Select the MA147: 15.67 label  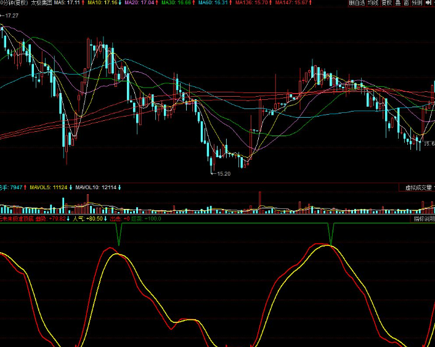(291, 3)
